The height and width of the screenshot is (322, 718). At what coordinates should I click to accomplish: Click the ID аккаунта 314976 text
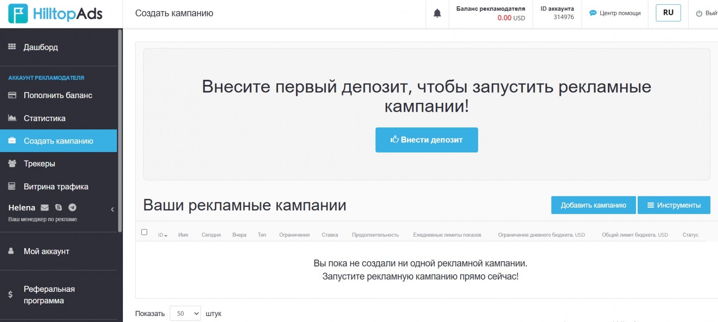(x=557, y=13)
